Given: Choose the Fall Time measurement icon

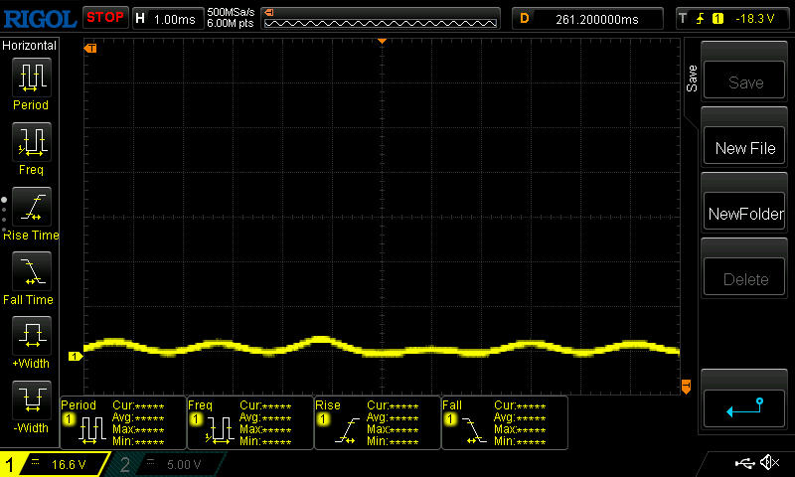Looking at the screenshot, I should (31, 271).
